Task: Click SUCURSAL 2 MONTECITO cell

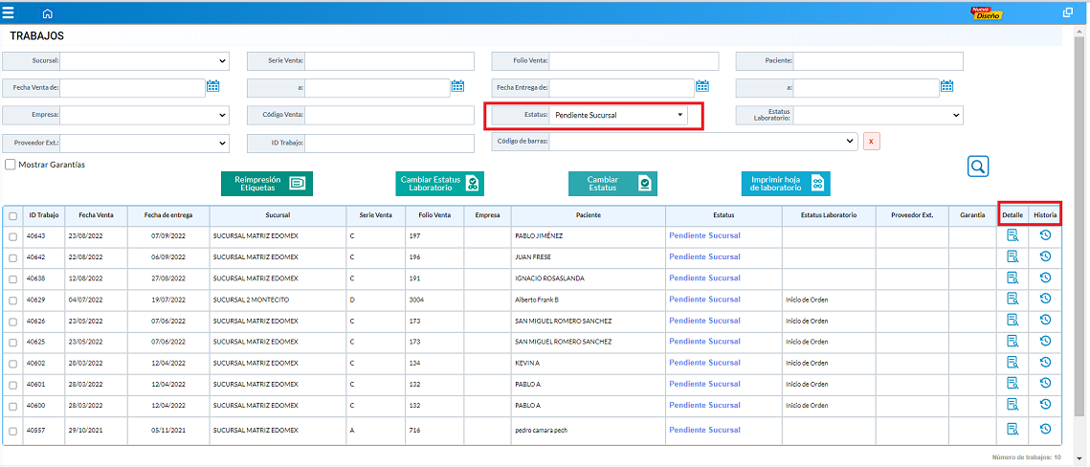Action: pos(278,300)
